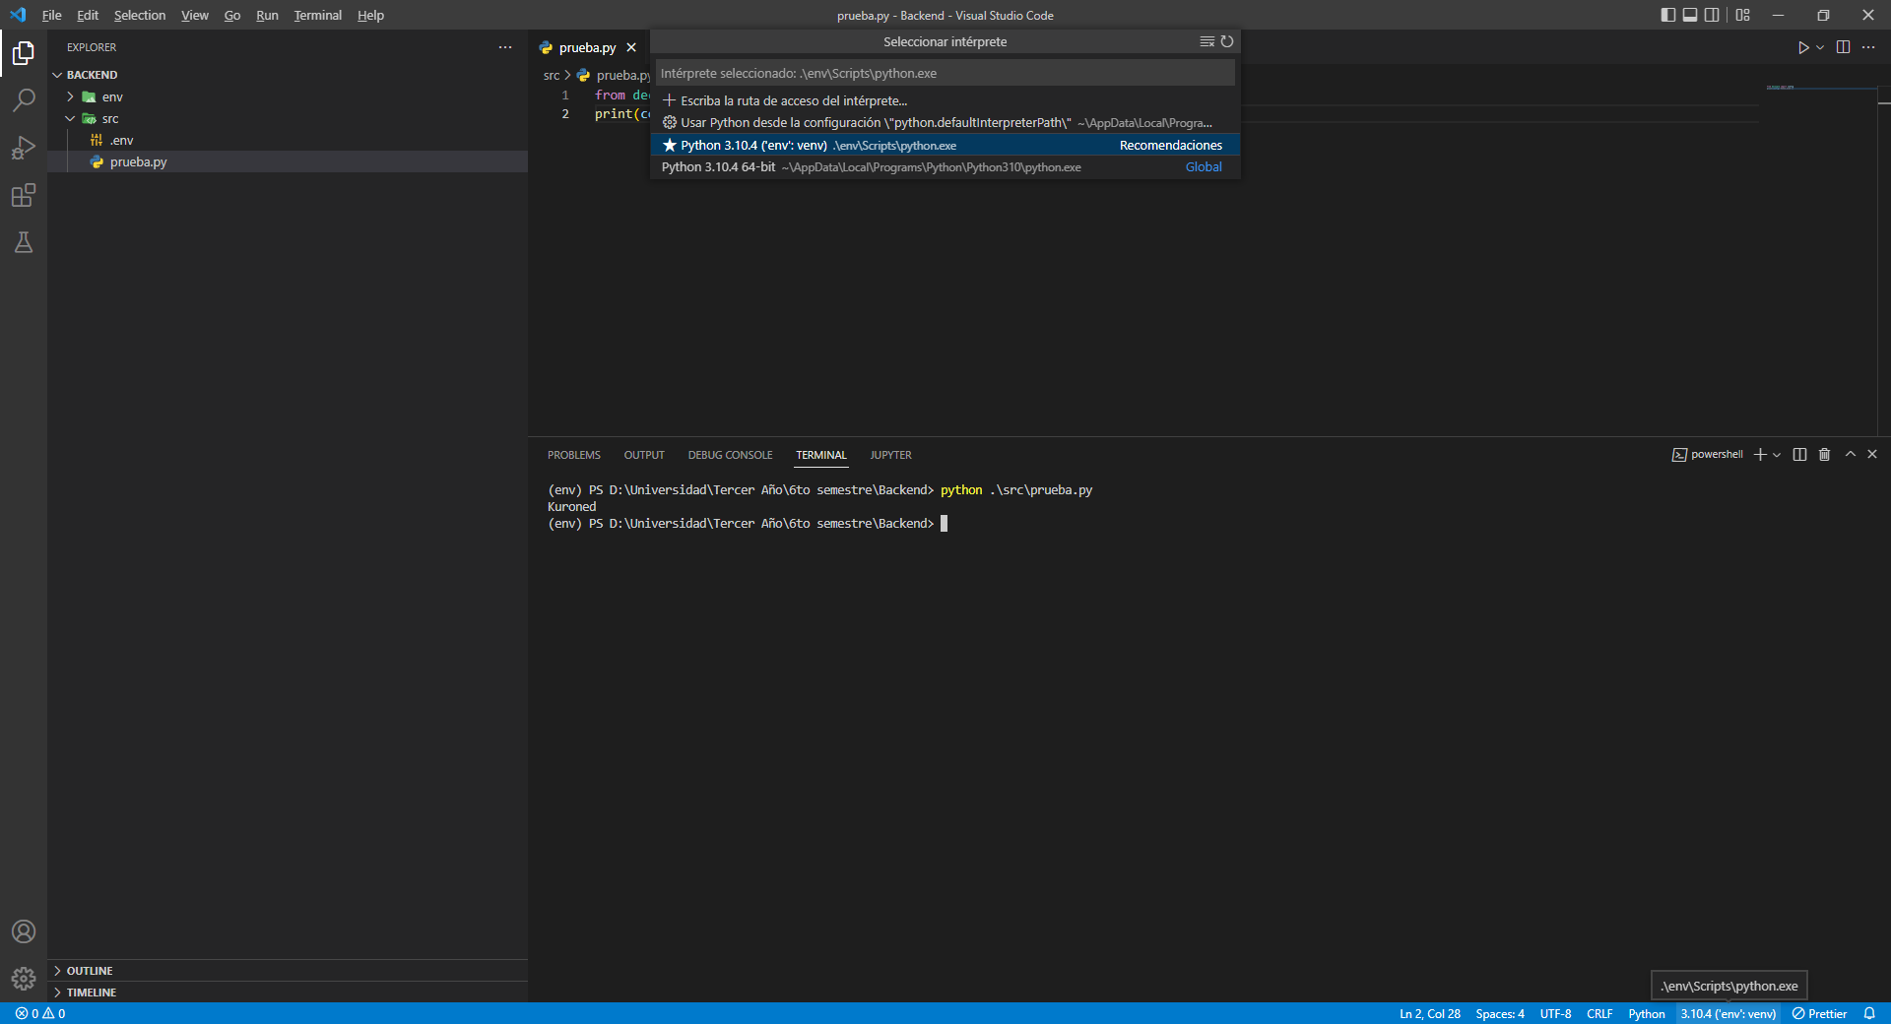The height and width of the screenshot is (1024, 1891).
Task: Open the Selection menu
Action: click(x=140, y=15)
